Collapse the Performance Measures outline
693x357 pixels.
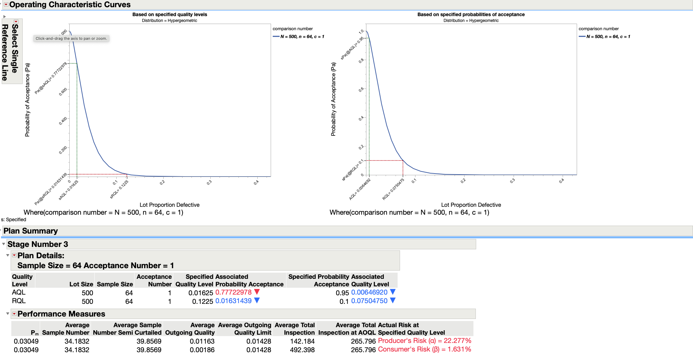click(x=8, y=314)
